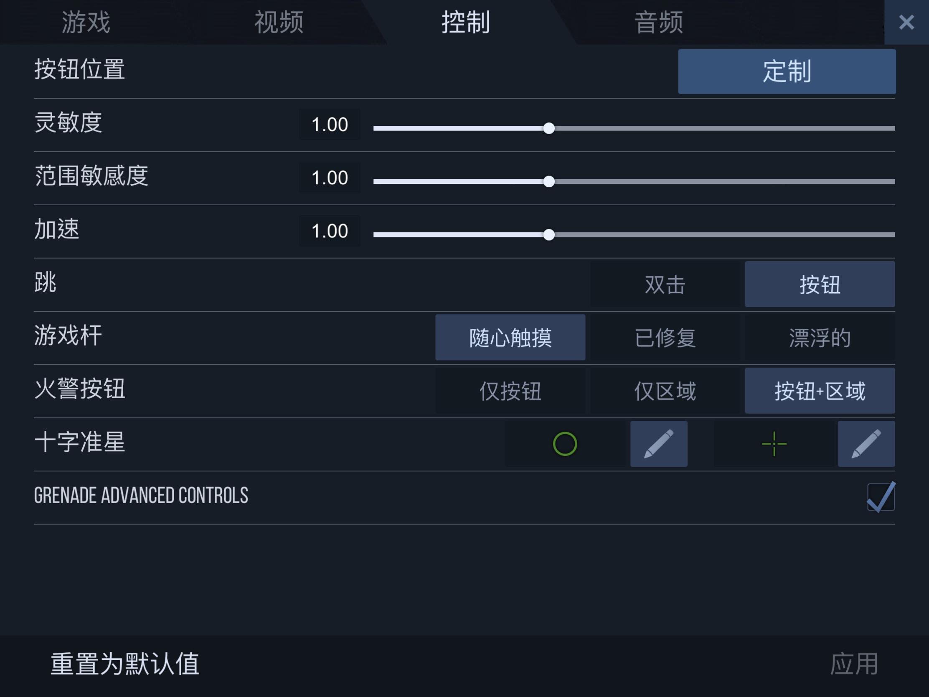This screenshot has width=929, height=697.
Task: Select 仅按钮 fire button option
Action: [510, 391]
